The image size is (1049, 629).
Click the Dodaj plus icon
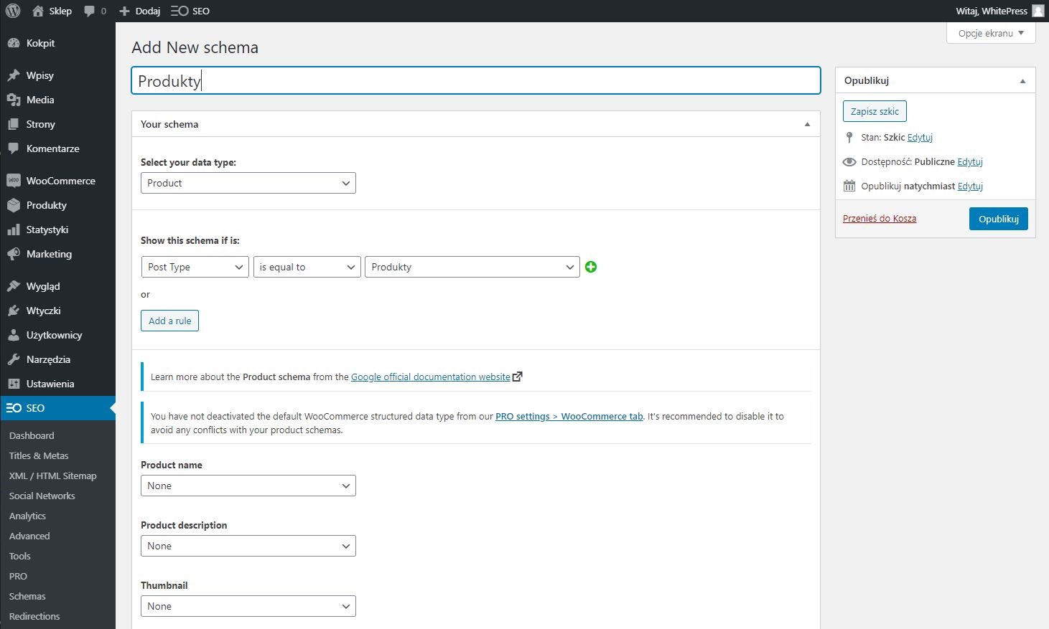[x=124, y=11]
